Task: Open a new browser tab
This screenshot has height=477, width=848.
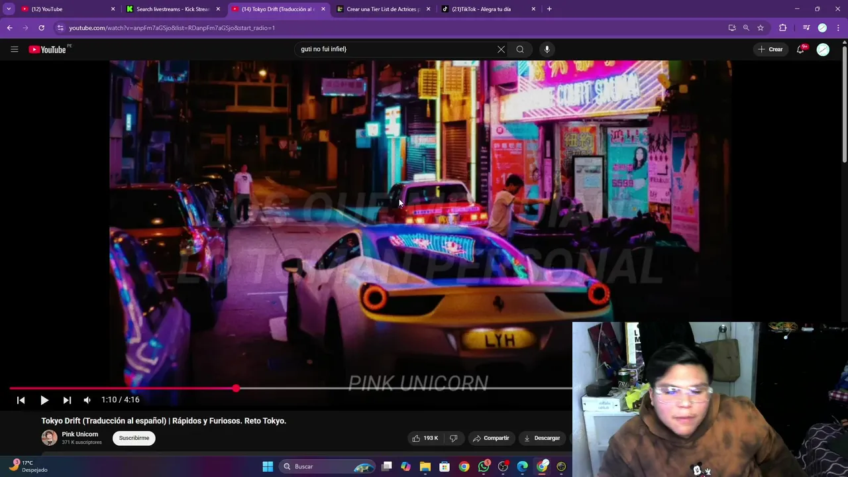Action: (x=549, y=9)
